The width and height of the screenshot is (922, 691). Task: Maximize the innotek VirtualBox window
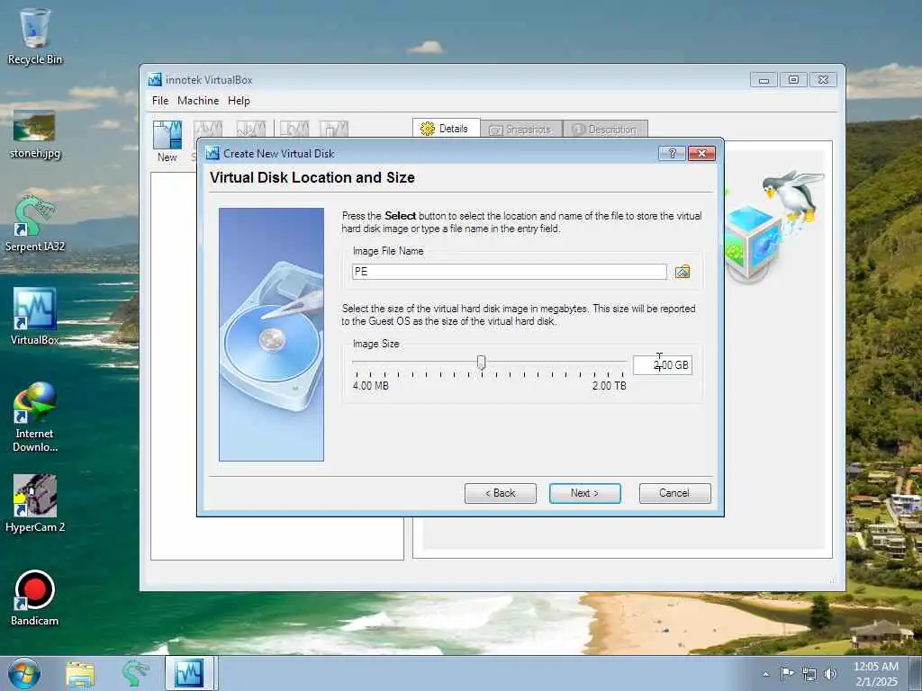(x=793, y=80)
